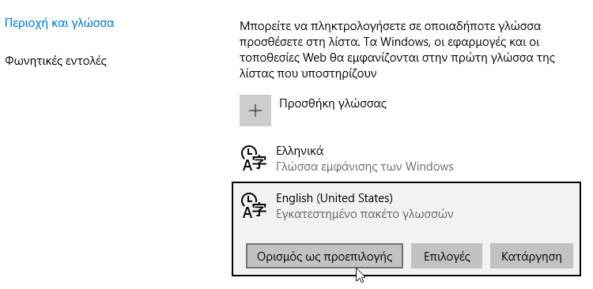Click empty space right of English (United States) entry
593x289 pixels.
pyautogui.click(x=488, y=206)
